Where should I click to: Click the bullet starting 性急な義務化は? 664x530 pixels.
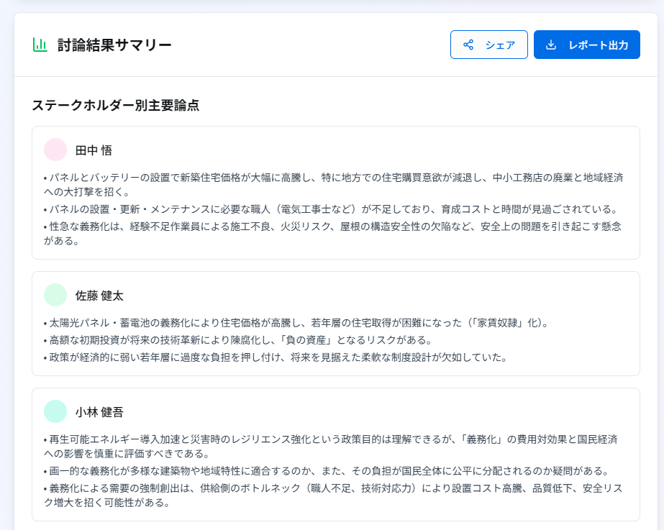333,234
